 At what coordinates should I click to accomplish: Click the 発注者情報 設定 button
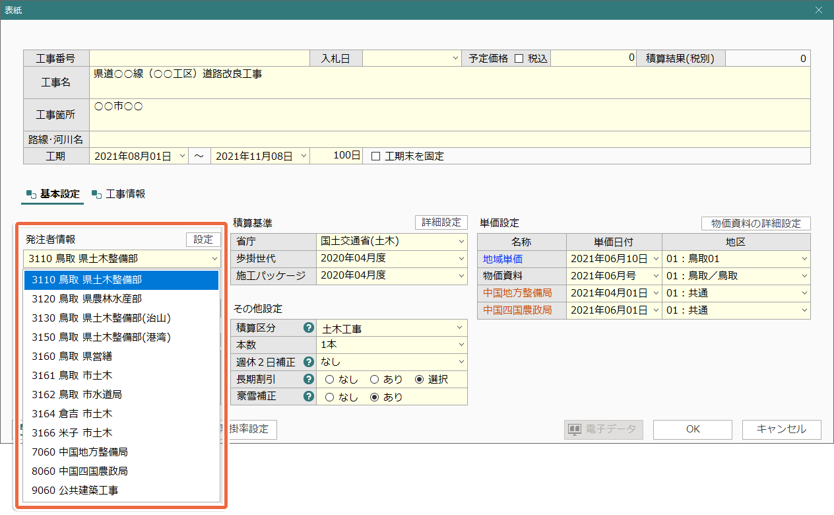click(203, 240)
